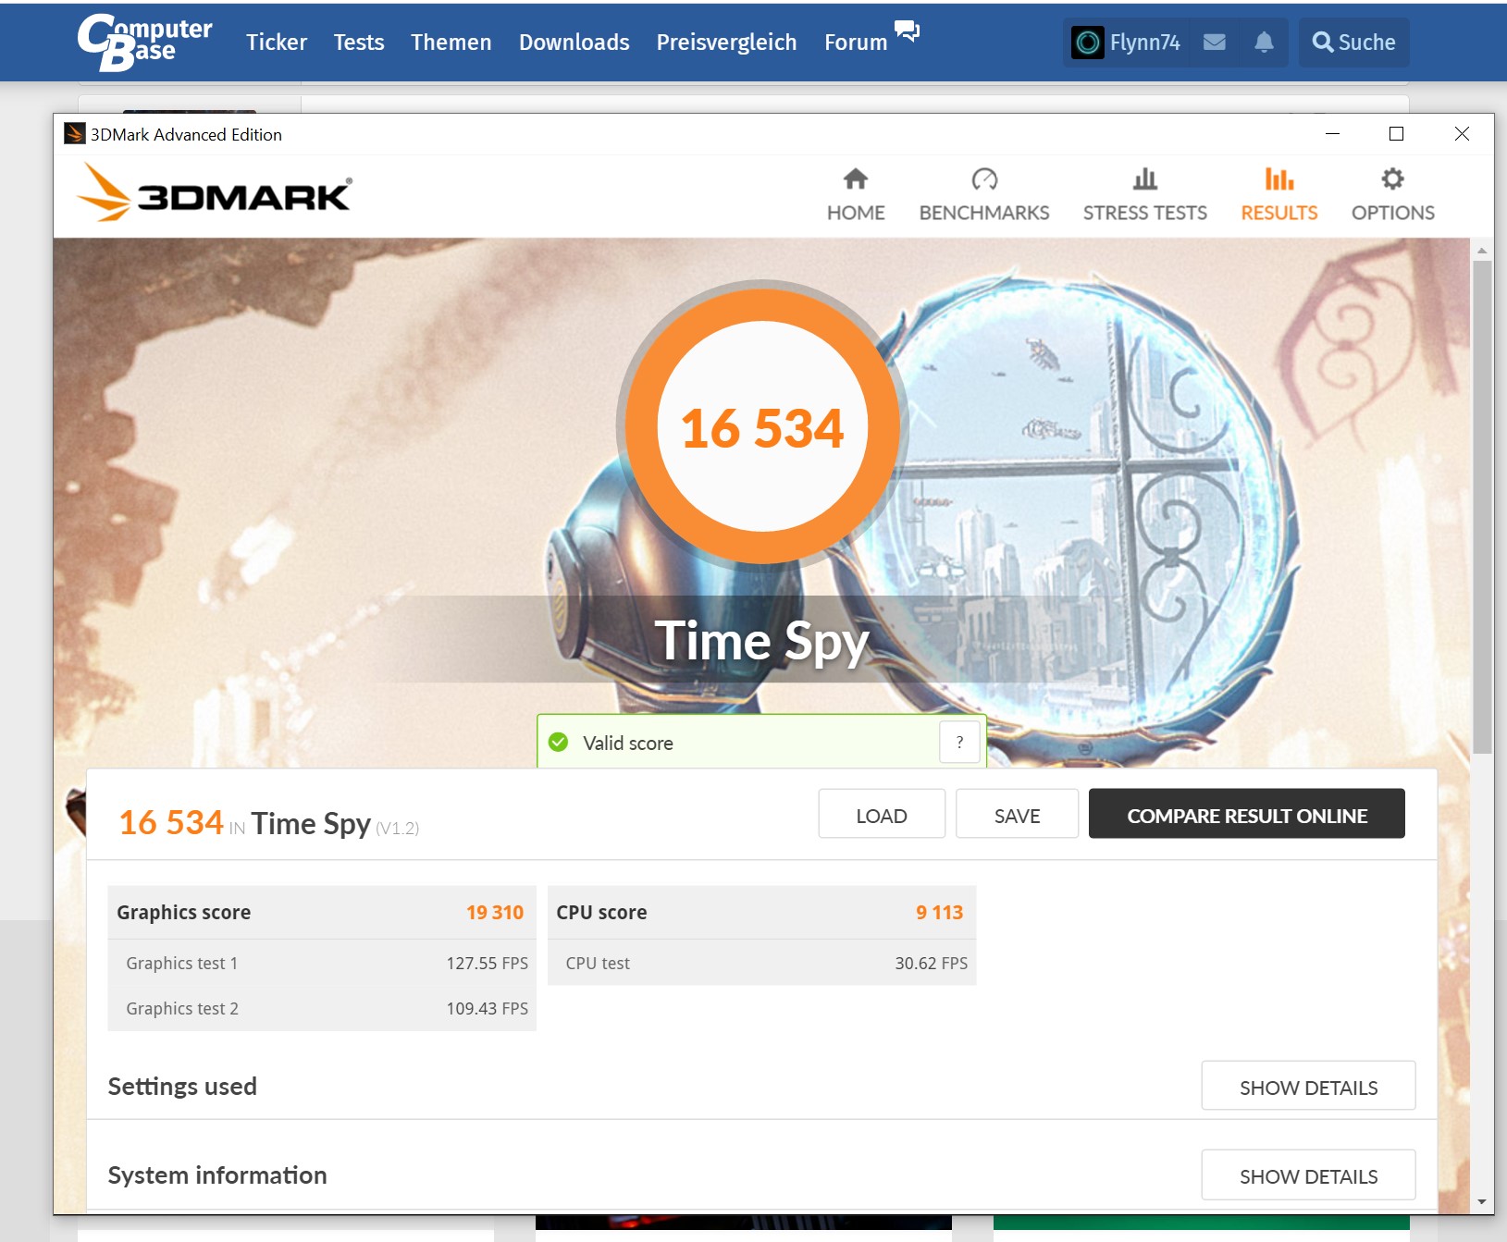Click the 3DMark logo
Viewport: 1507px width, 1242px height.
tap(215, 193)
